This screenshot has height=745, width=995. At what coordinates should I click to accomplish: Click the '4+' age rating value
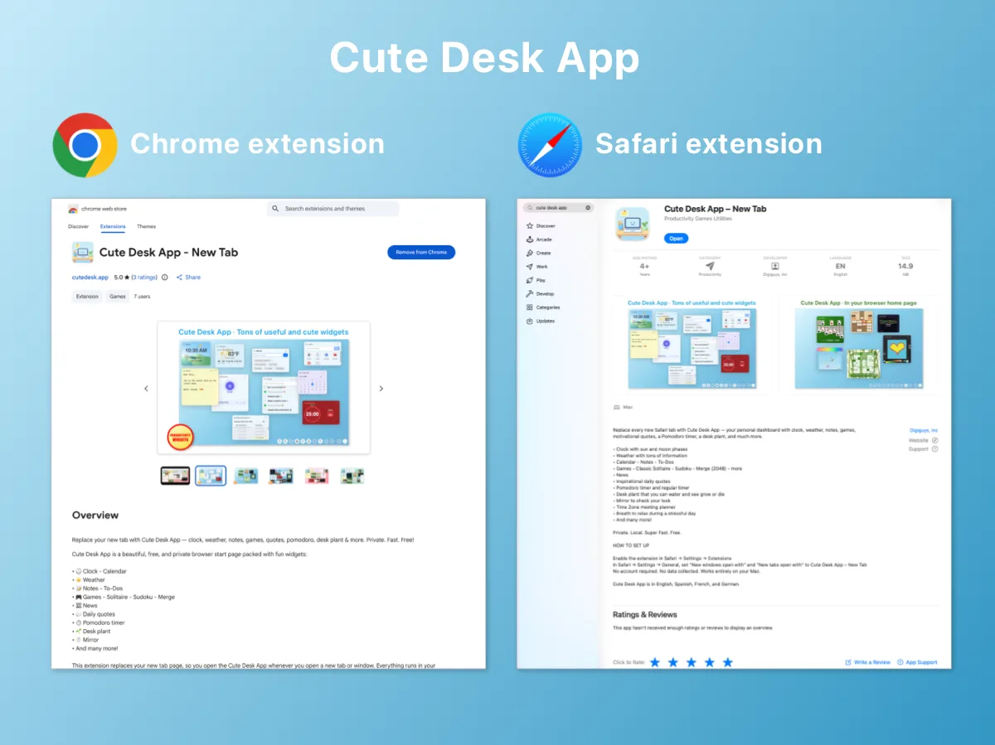pos(644,266)
